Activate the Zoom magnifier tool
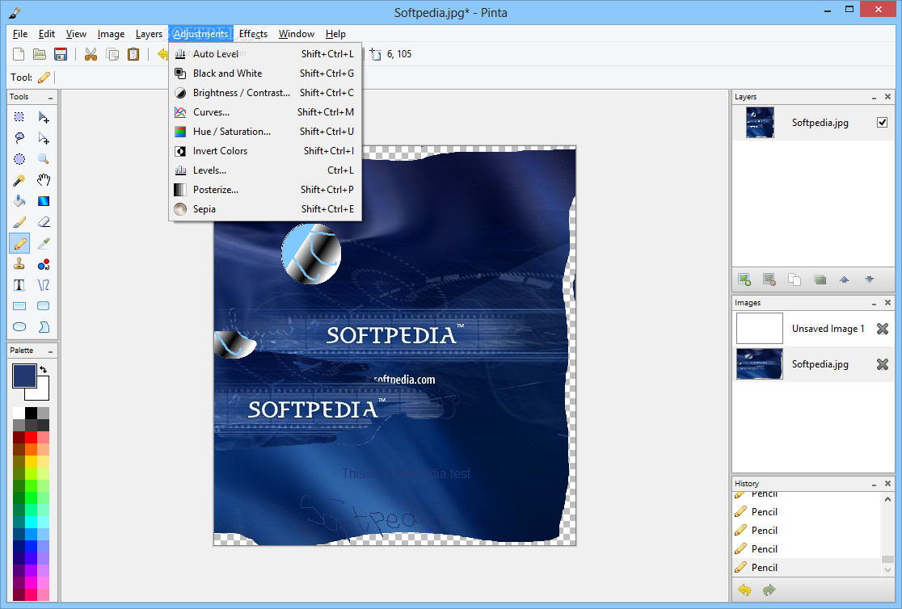The width and height of the screenshot is (902, 609). [x=43, y=159]
